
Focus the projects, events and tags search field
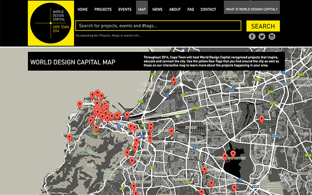pos(158,26)
